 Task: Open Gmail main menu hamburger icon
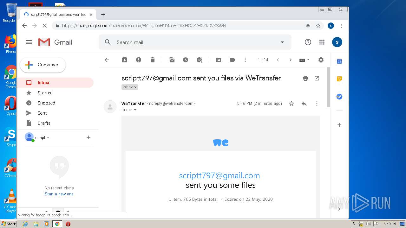29,42
